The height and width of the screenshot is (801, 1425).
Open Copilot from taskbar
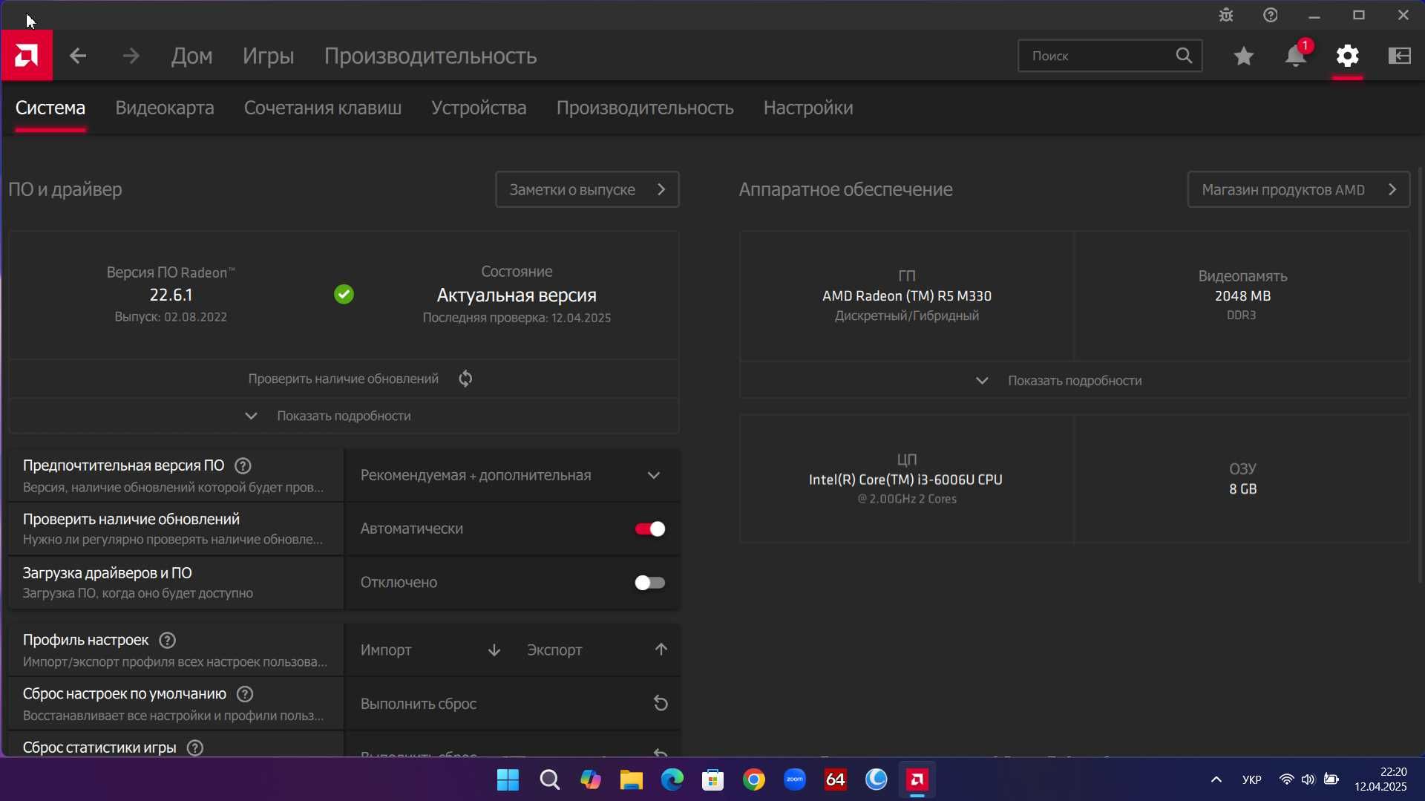(591, 780)
